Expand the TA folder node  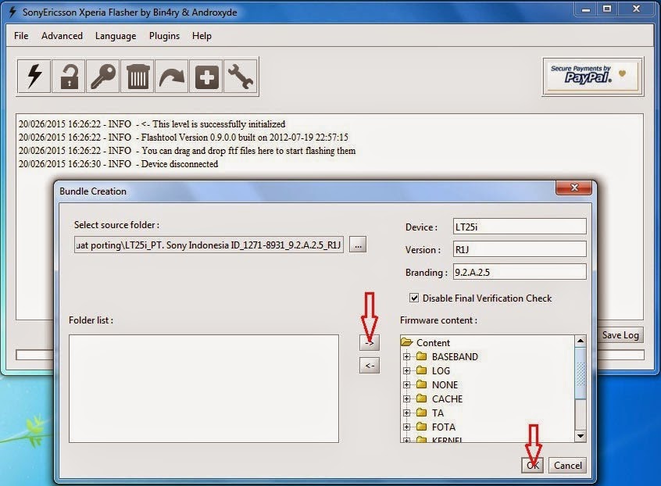click(406, 413)
